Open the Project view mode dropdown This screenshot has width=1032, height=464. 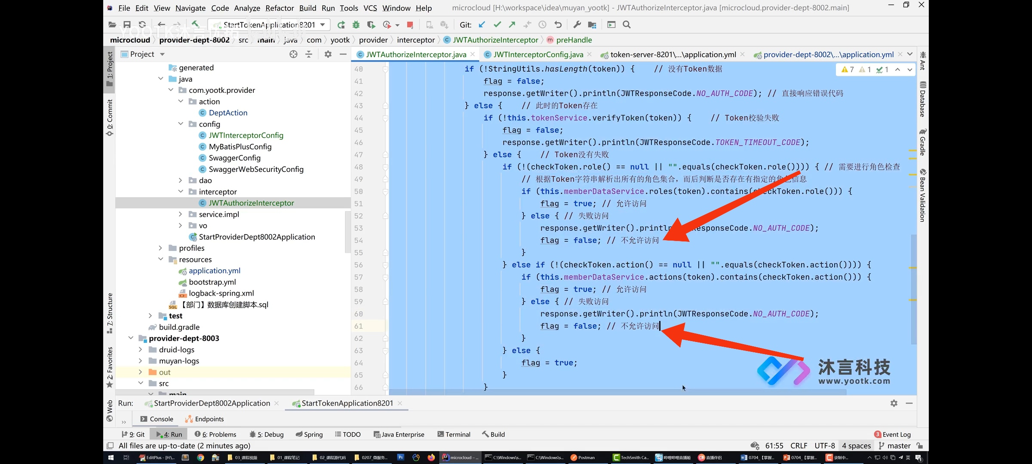162,54
